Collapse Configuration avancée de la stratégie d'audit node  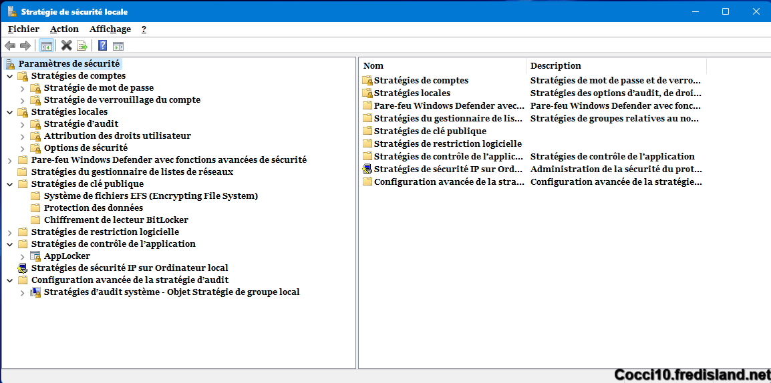10,280
